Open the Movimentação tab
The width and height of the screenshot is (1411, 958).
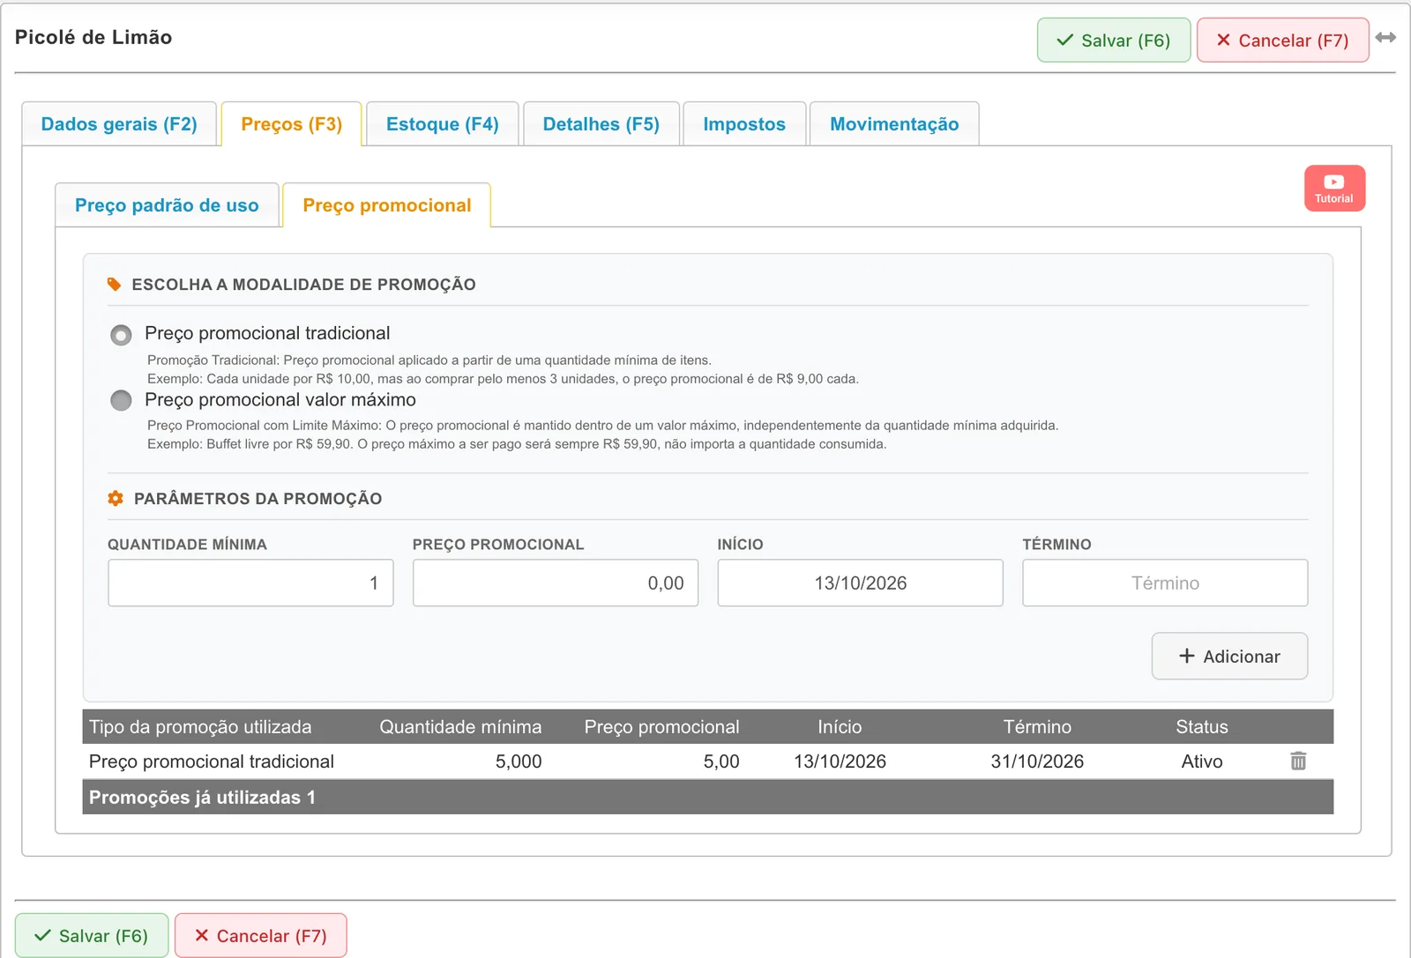[894, 124]
